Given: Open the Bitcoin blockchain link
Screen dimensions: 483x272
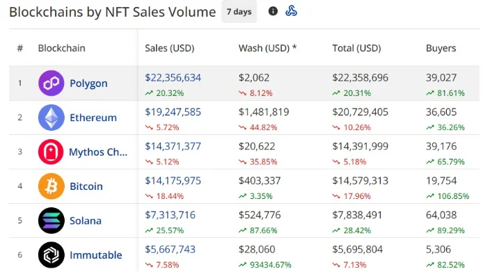Looking at the screenshot, I should 86,186.
